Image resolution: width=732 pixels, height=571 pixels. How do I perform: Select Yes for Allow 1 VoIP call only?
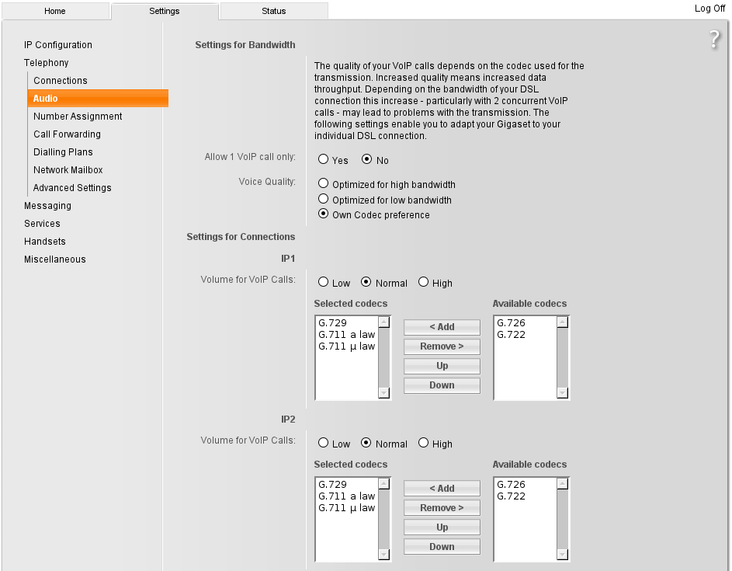tap(324, 159)
